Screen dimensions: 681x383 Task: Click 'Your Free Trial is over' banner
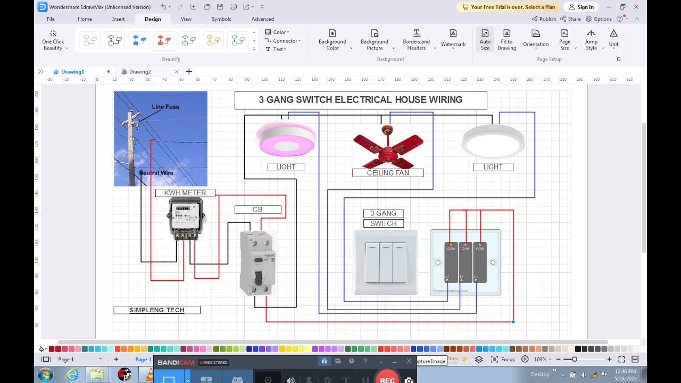point(509,7)
